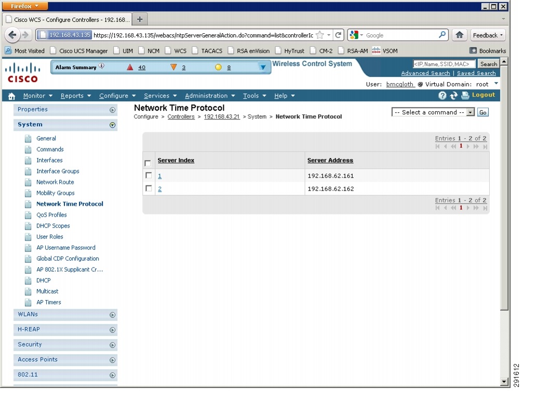The width and height of the screenshot is (536, 402).
Task: Open the Tools menu
Action: tap(254, 96)
